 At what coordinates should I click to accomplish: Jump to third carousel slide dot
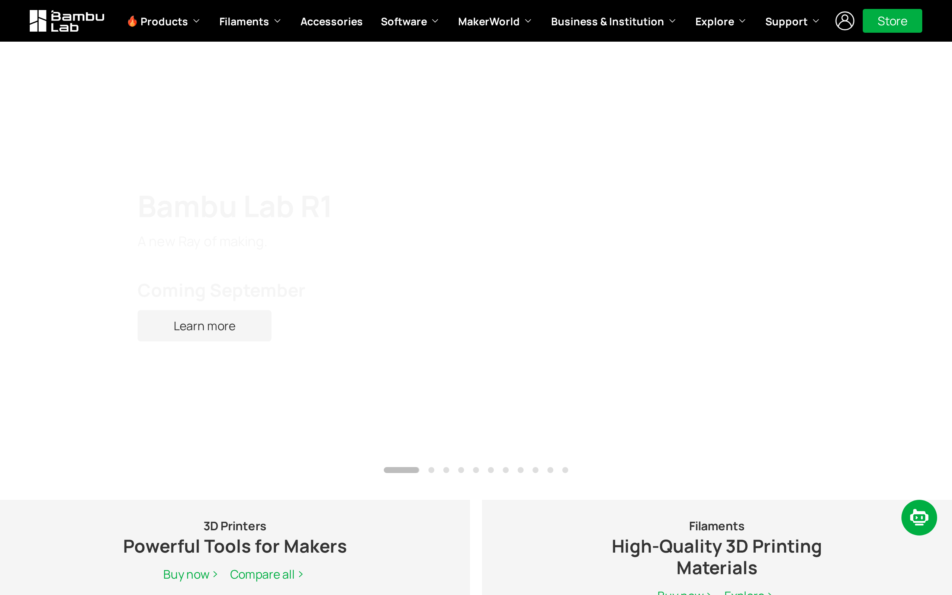pyautogui.click(x=446, y=470)
